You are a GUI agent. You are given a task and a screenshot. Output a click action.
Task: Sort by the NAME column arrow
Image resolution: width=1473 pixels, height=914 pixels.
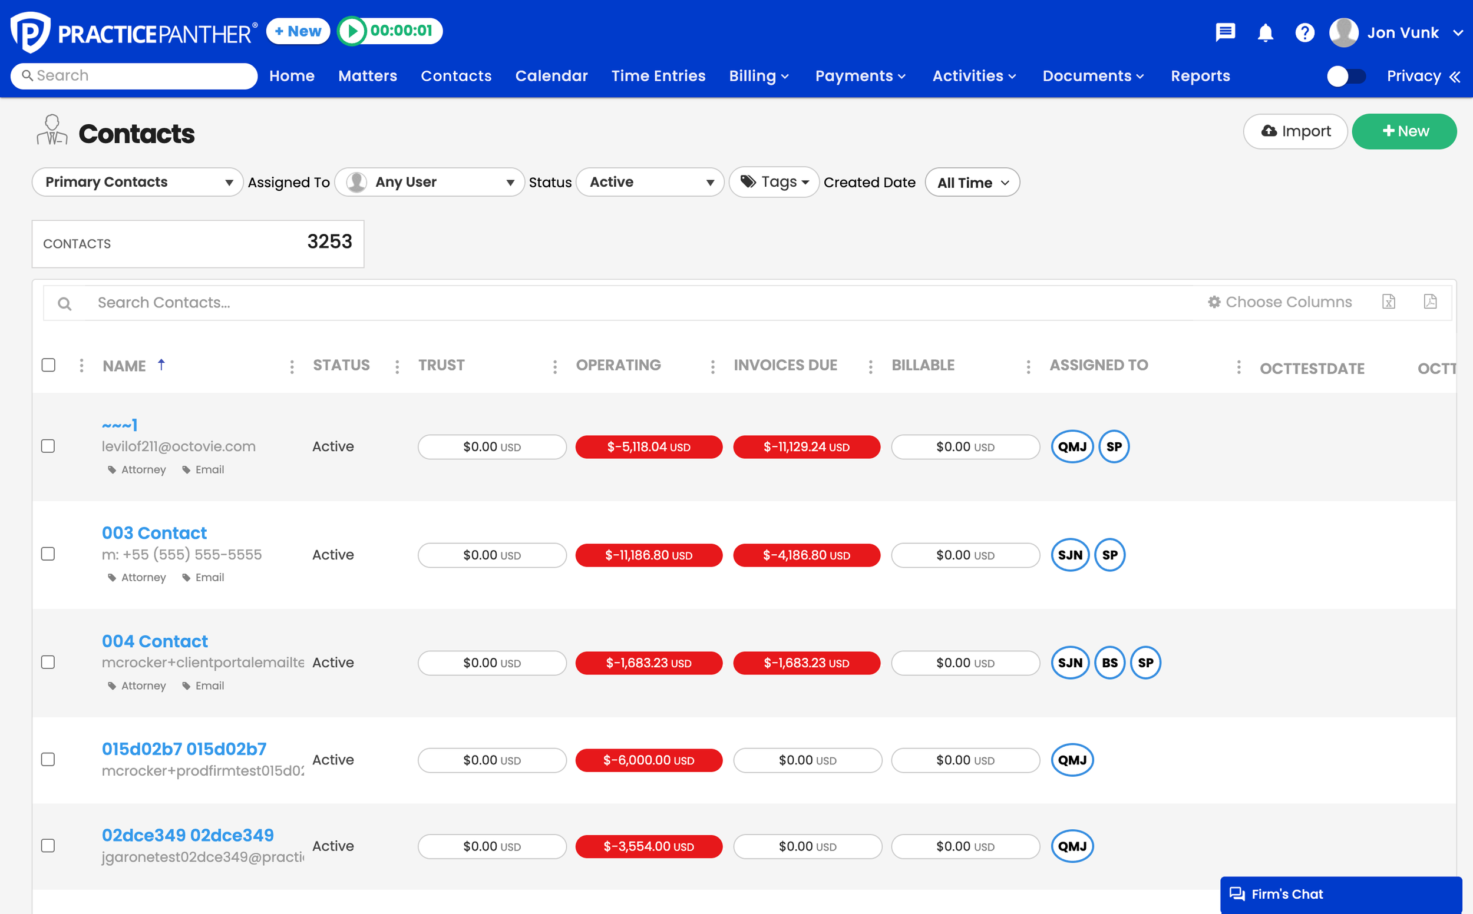(x=161, y=365)
